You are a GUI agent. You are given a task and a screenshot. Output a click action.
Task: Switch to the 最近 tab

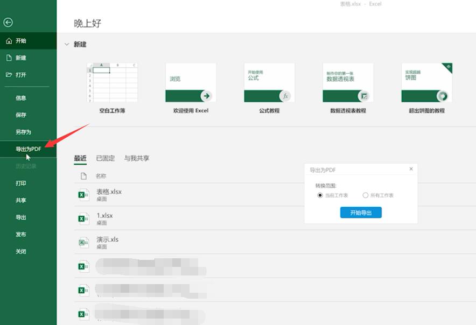pos(80,158)
